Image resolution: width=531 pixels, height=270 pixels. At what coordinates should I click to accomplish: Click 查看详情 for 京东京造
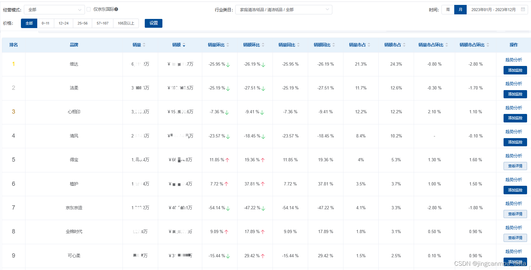(x=515, y=214)
